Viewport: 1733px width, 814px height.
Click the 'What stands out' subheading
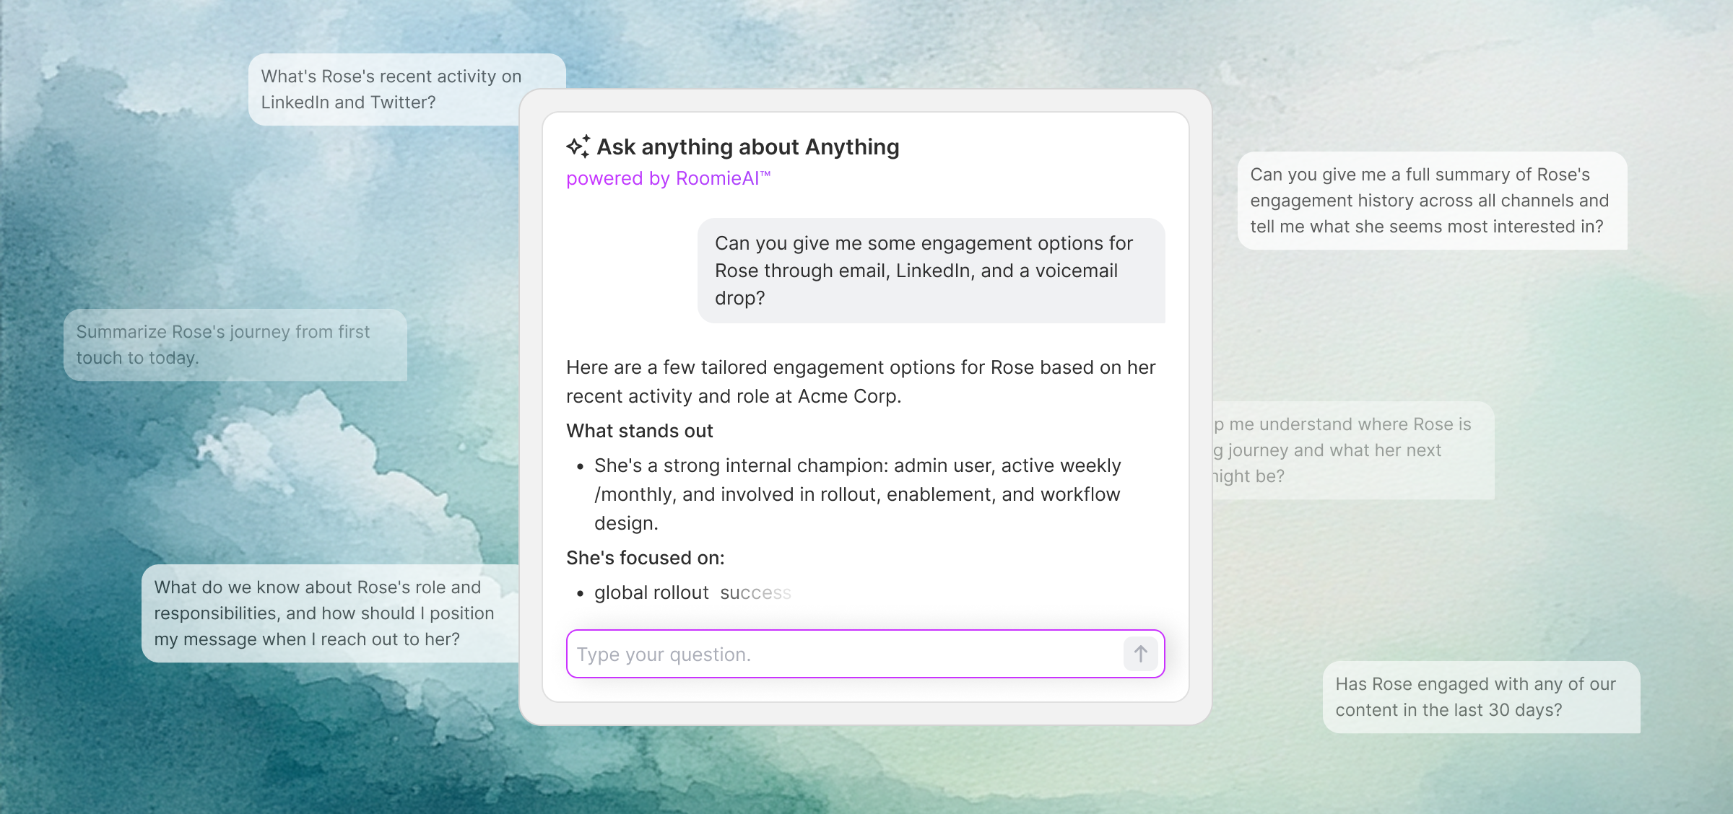point(640,431)
